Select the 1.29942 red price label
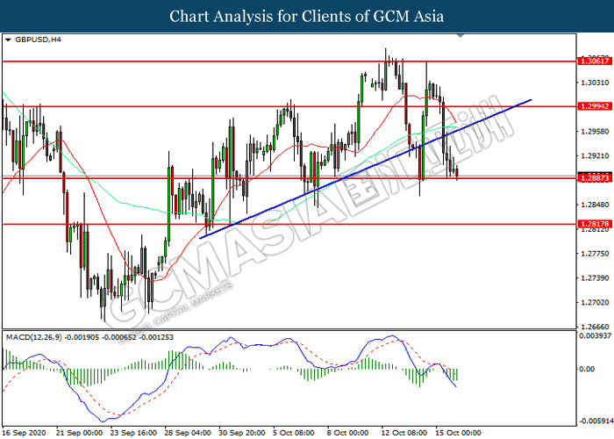Screen dimensions: 614x439 tap(595, 106)
